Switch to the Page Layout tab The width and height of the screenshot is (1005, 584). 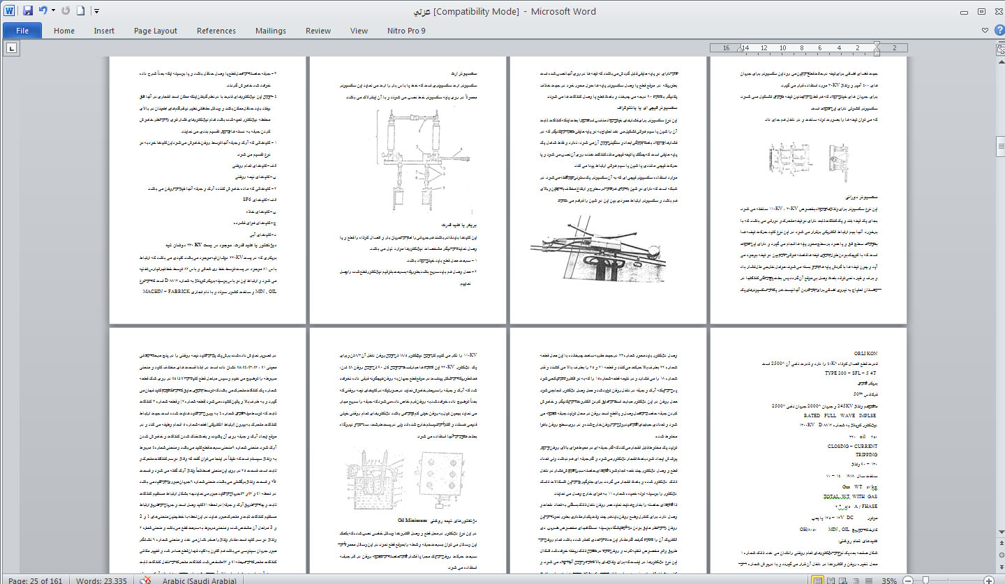pos(156,31)
